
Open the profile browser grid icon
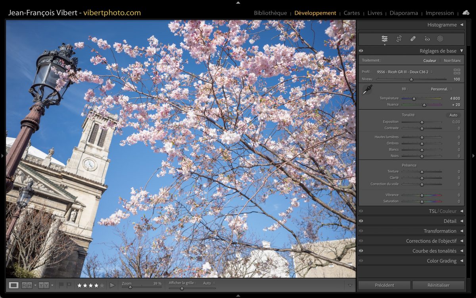click(x=457, y=72)
